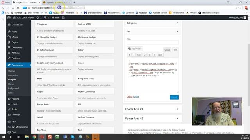250x140 pixels.
Task: Open Menus submenu link
Action: coord(11,84)
